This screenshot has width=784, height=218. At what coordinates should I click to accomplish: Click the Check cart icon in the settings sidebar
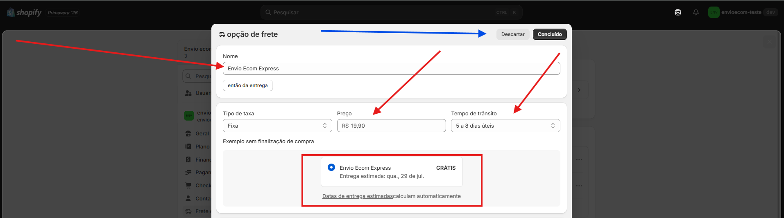(188, 185)
